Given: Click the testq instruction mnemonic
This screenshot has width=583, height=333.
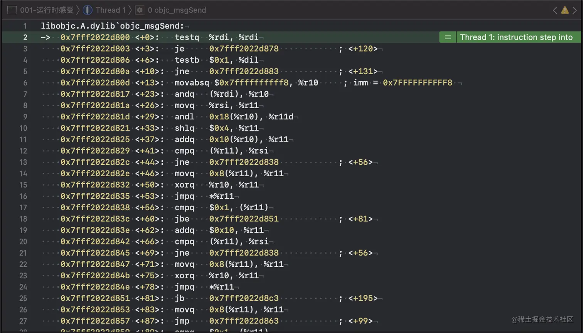Looking at the screenshot, I should pos(187,37).
